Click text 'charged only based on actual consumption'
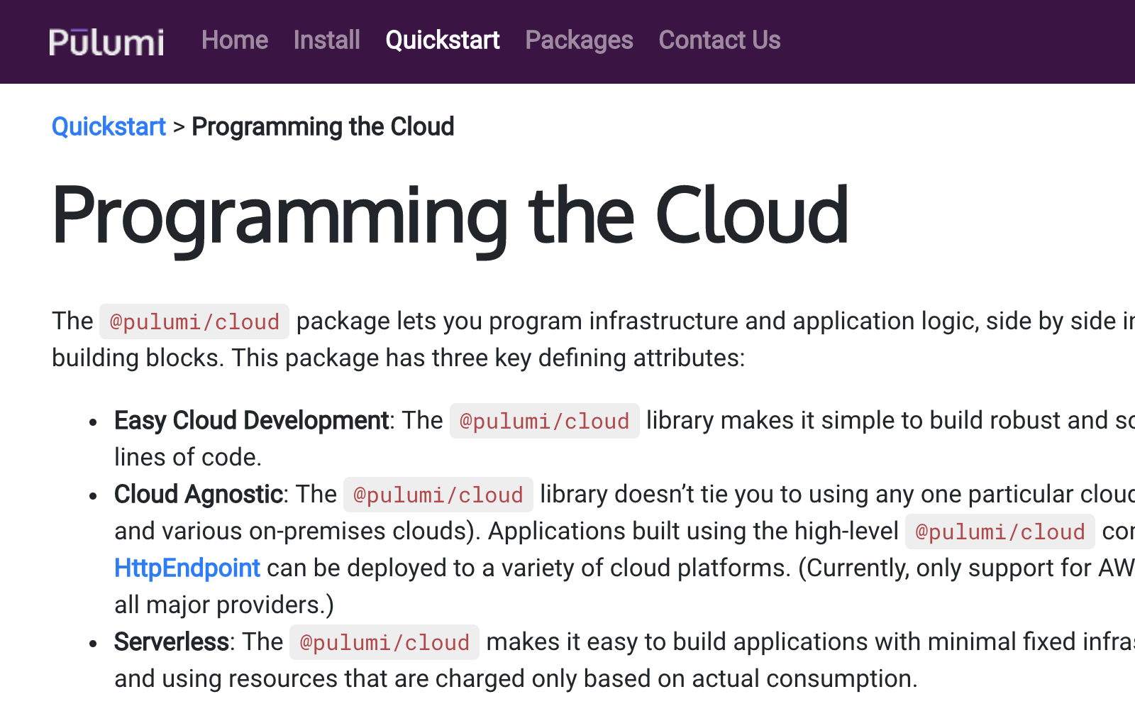This screenshot has height=721, width=1135. tap(675, 679)
